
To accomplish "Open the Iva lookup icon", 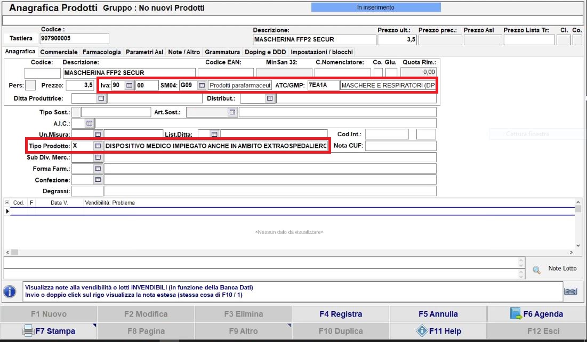I will 128,85.
